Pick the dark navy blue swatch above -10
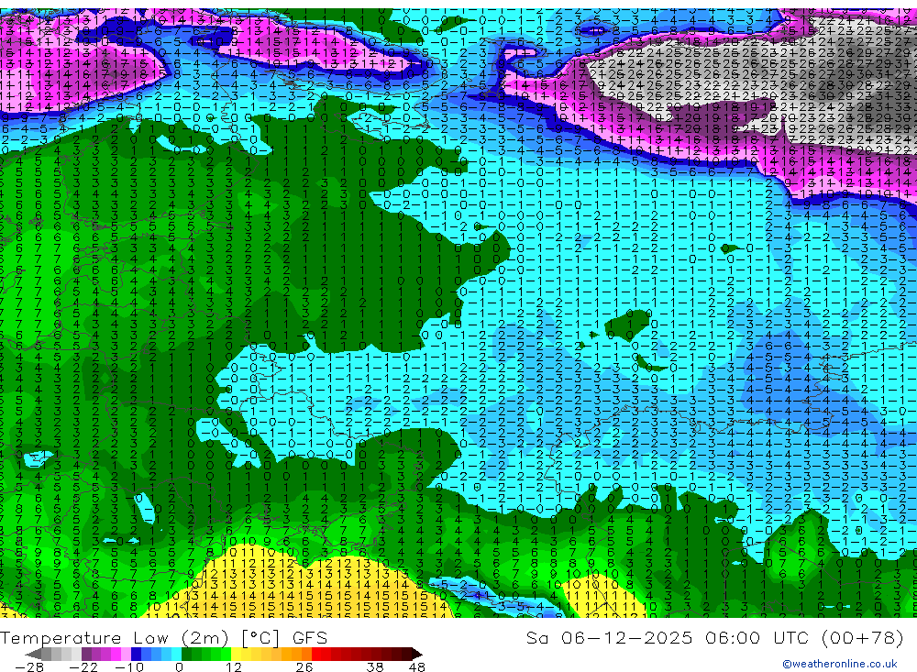917x672 pixels. (x=136, y=655)
